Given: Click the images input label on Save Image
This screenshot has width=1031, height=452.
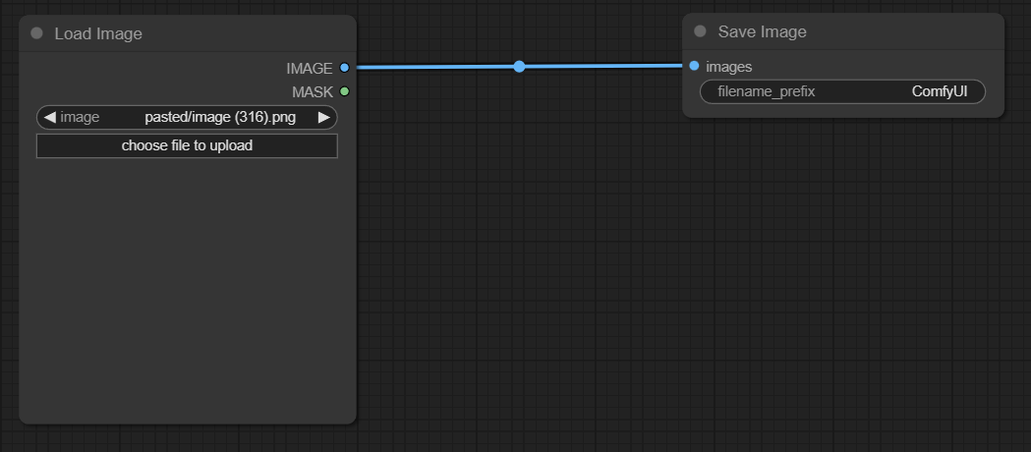Looking at the screenshot, I should 728,67.
